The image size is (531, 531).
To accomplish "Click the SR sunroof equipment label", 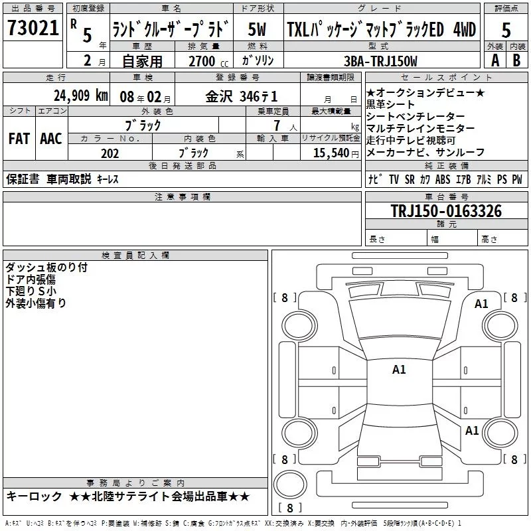I will coord(410,179).
